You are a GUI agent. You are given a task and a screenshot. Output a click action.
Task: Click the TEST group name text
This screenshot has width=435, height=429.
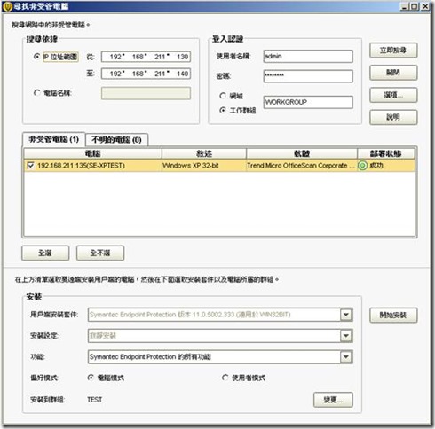pos(95,400)
